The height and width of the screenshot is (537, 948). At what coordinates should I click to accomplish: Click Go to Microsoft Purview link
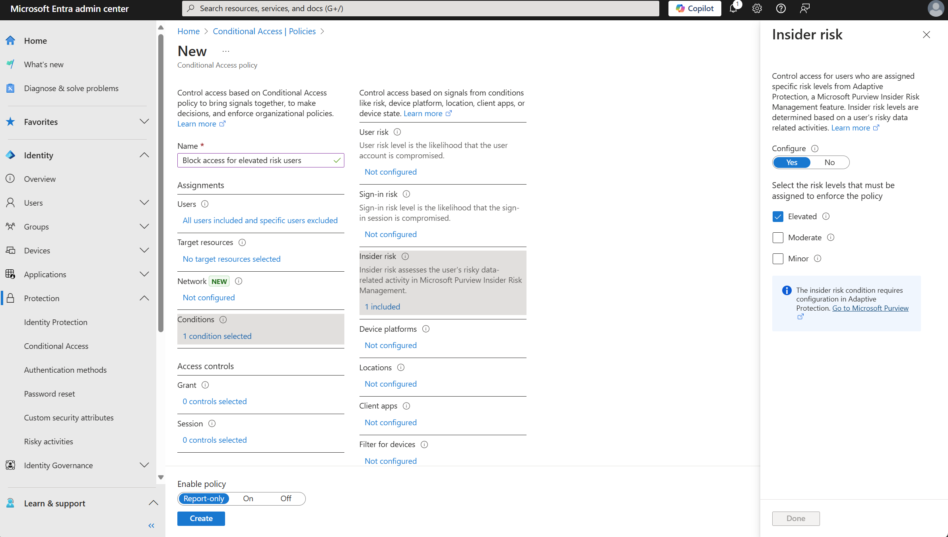tap(870, 308)
